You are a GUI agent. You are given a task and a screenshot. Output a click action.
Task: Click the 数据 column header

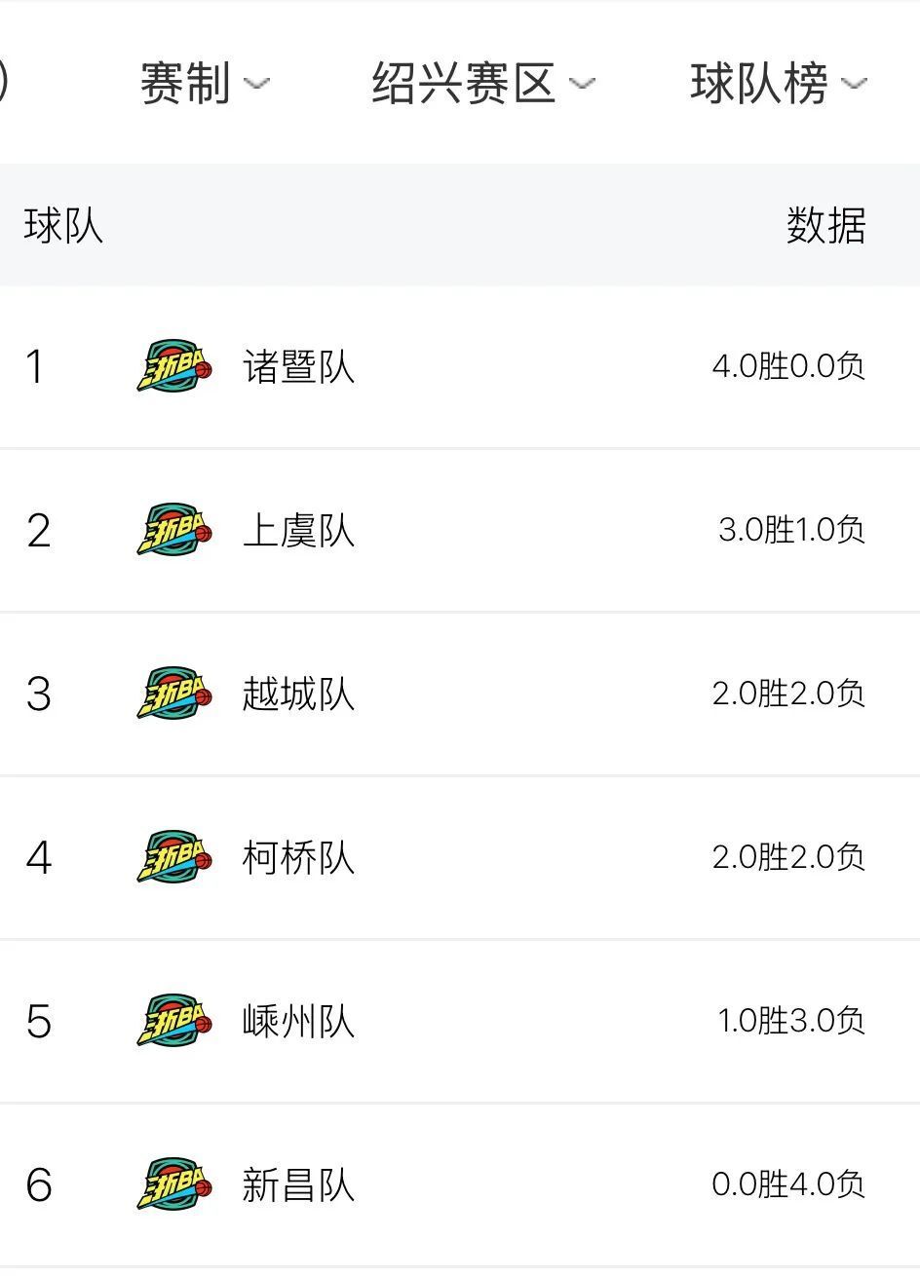[x=826, y=226]
